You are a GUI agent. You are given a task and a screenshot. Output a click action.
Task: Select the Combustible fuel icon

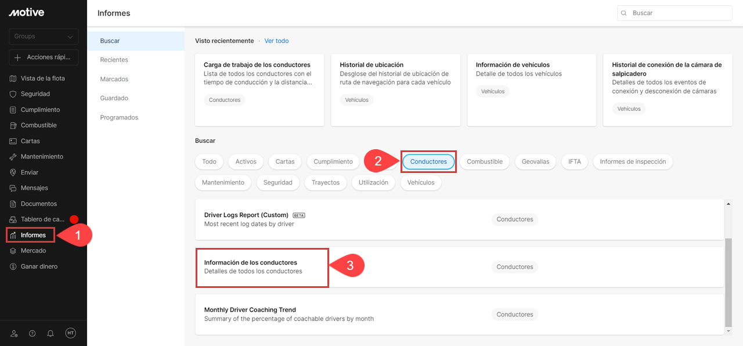click(x=13, y=125)
